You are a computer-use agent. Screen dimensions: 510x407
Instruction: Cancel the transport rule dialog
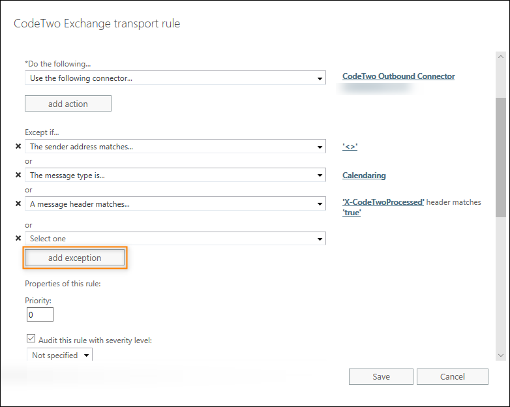[x=453, y=376]
